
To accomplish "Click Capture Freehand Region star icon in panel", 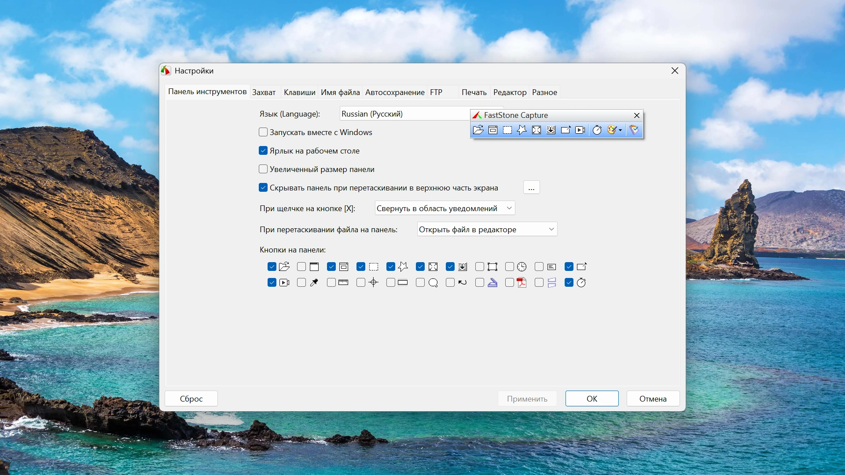I will click(x=522, y=130).
